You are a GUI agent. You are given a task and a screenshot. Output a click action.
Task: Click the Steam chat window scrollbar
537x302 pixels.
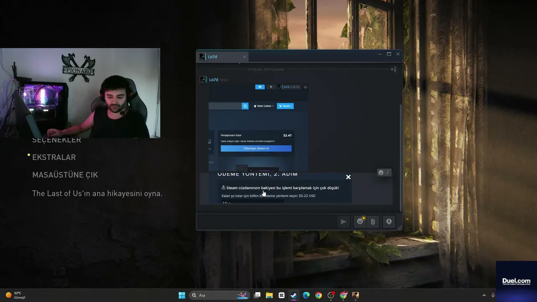pyautogui.click(x=400, y=157)
